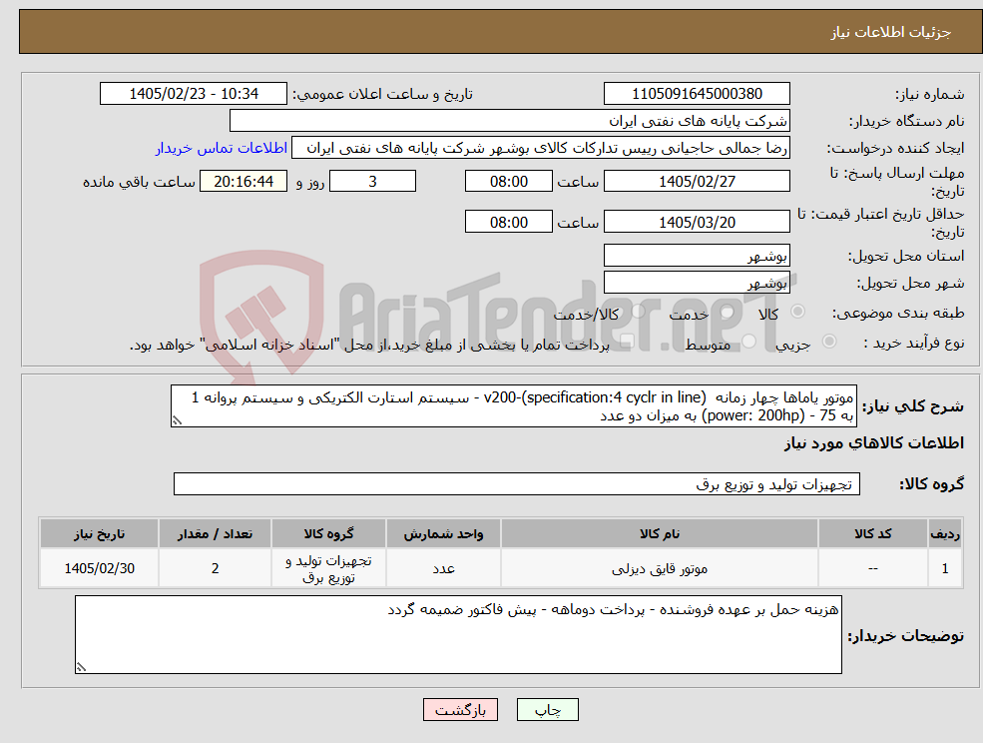The width and height of the screenshot is (983, 743).
Task: Click the announcement date field 1405/02/23 - 10:34
Action: click(193, 94)
